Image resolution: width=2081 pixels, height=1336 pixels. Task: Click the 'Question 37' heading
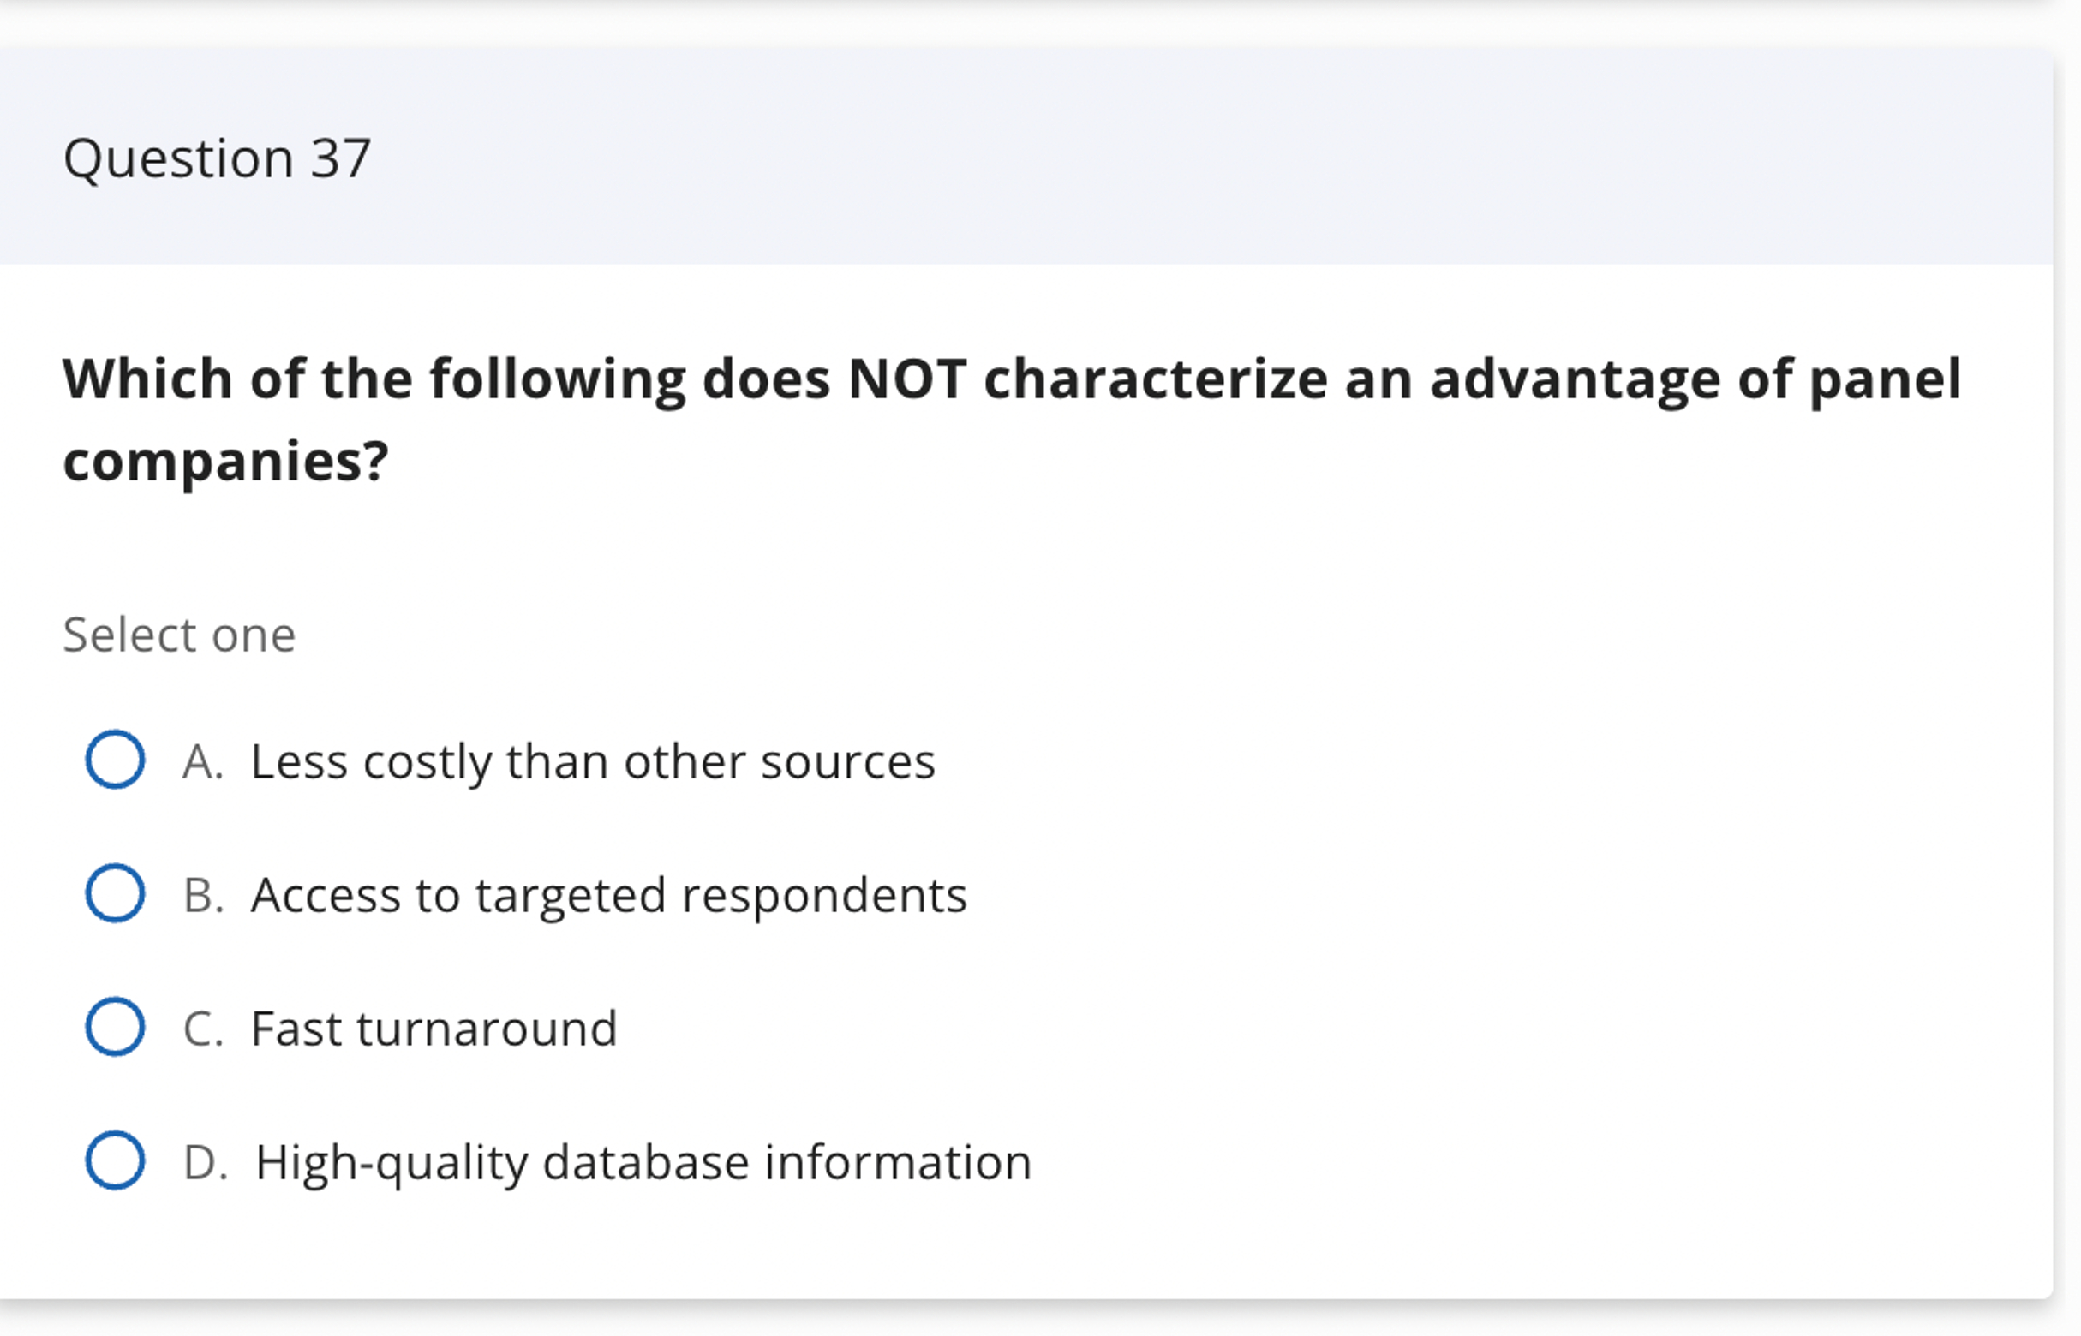click(217, 158)
